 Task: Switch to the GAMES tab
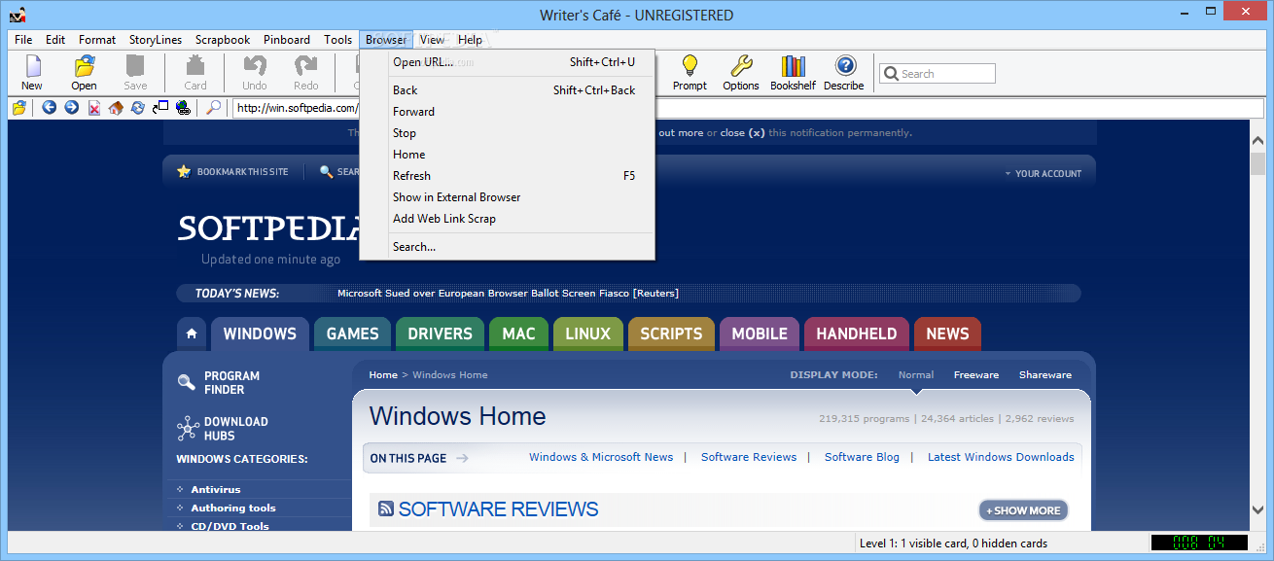coord(352,333)
